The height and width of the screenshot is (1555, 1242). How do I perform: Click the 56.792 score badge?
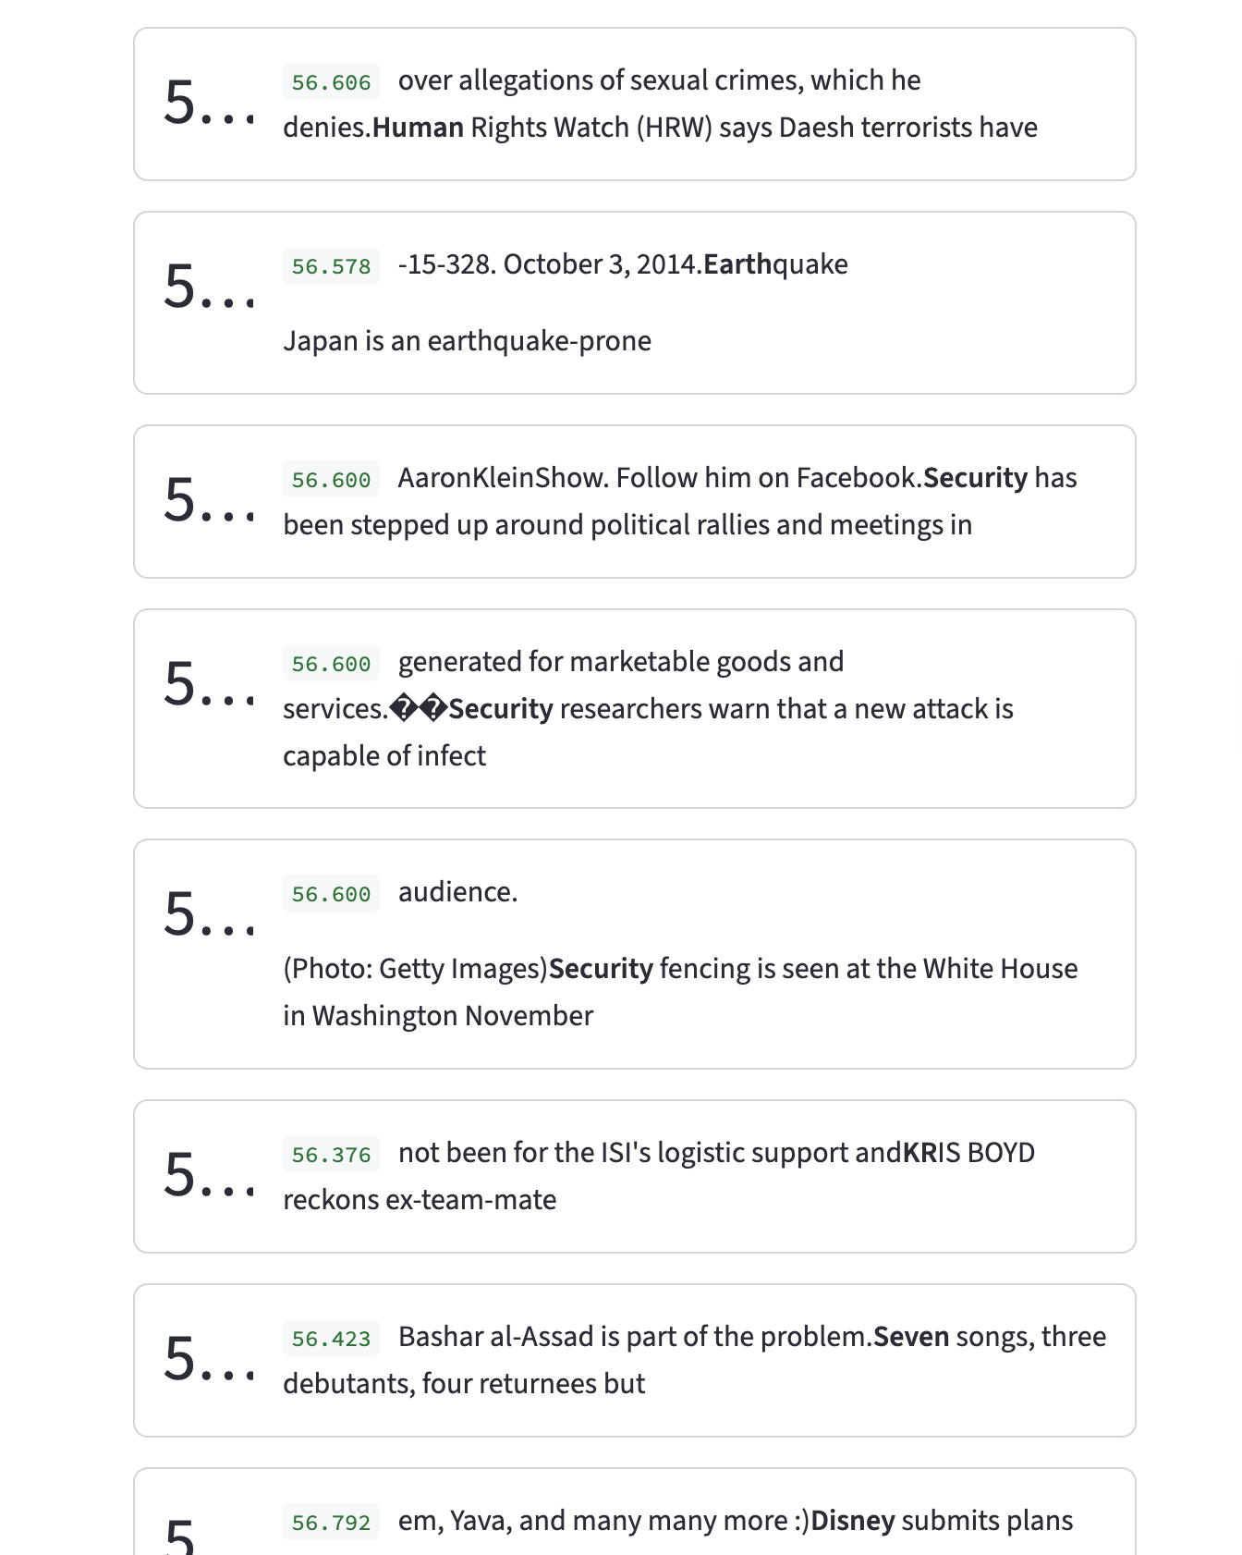click(331, 1523)
